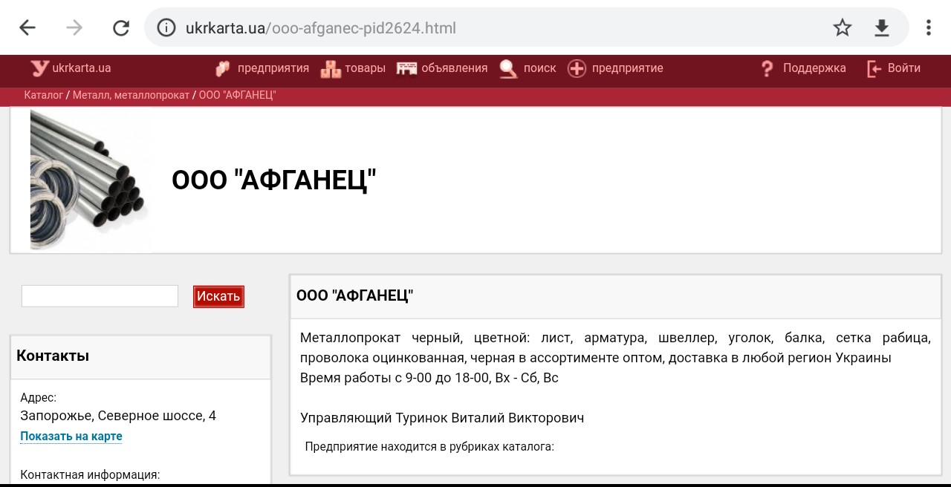
Task: Open the Показать на карте link
Action: click(71, 436)
